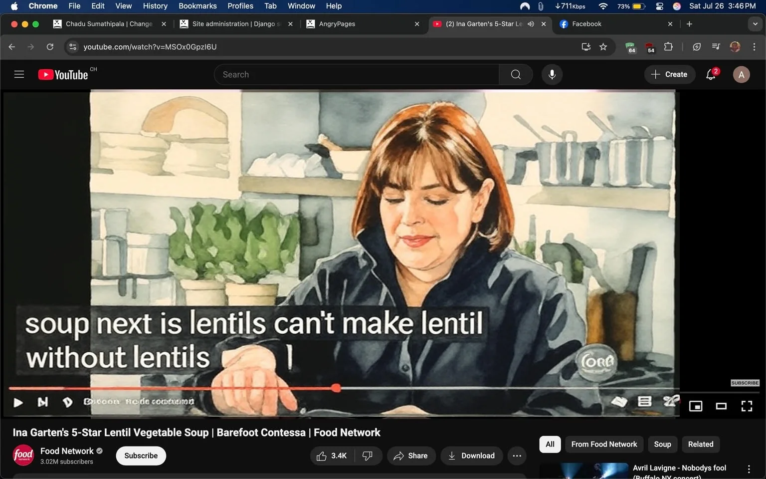Open the Food Network channel avatar
Image resolution: width=766 pixels, height=479 pixels.
pyautogui.click(x=23, y=455)
